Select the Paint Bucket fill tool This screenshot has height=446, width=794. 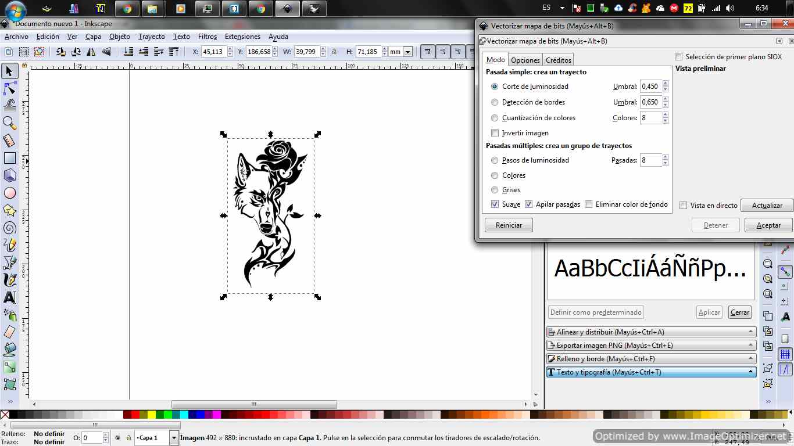(10, 350)
